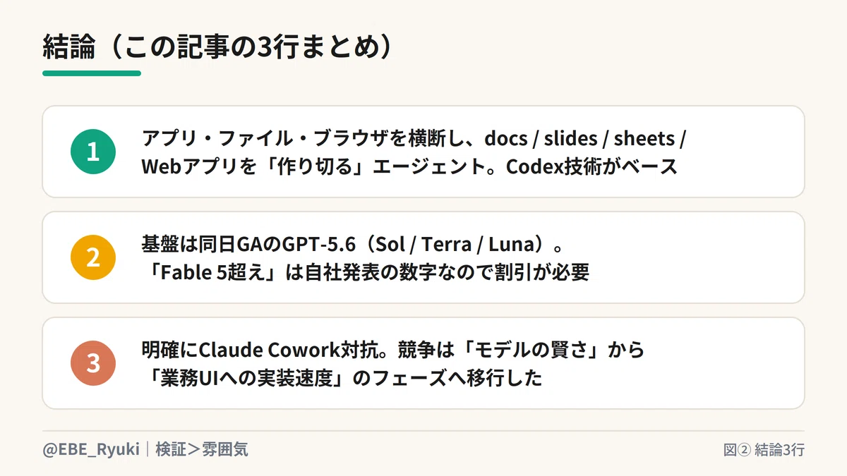
Task: Click the yellow number 2 circle
Action: pos(93,257)
